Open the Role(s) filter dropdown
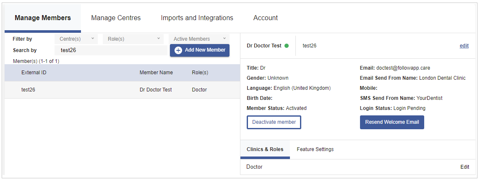Viewport: 480px width, 180px height. point(133,39)
